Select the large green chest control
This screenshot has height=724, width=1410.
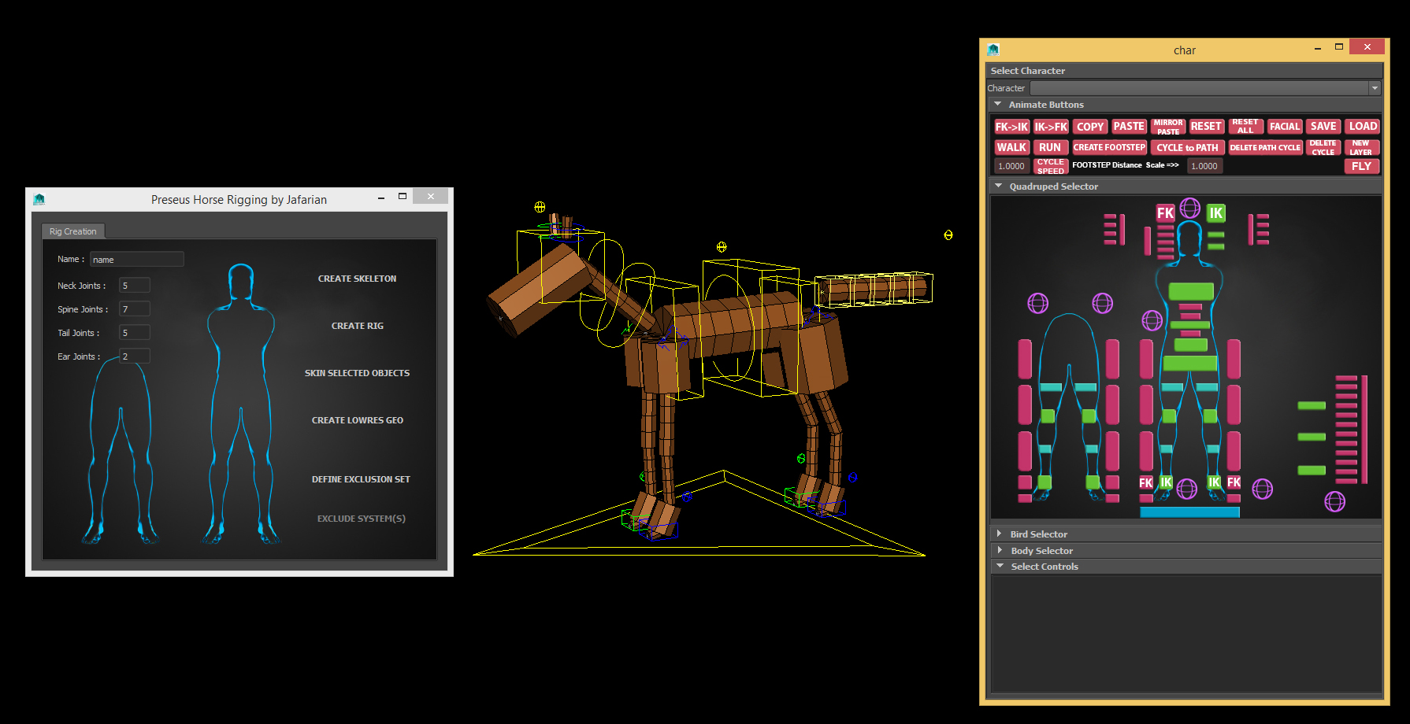pyautogui.click(x=1191, y=291)
